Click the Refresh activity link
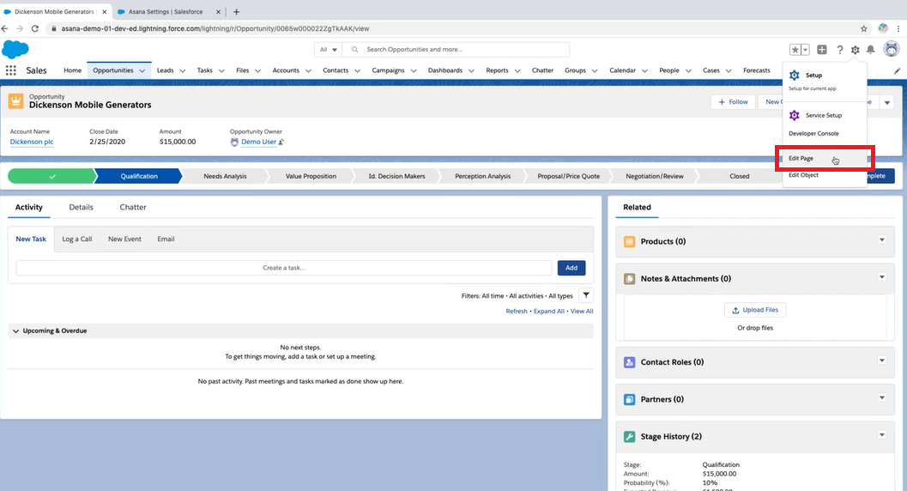907x491 pixels. (517, 311)
